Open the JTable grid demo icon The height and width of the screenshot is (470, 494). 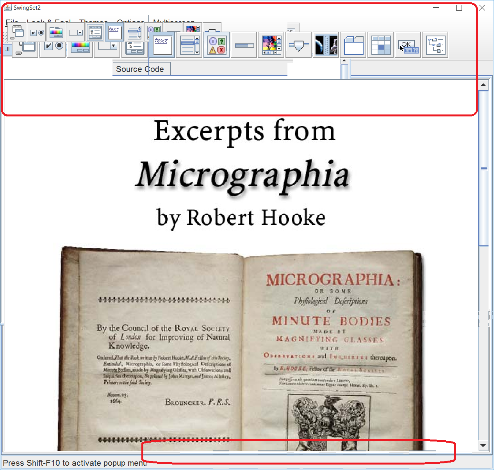pos(380,45)
